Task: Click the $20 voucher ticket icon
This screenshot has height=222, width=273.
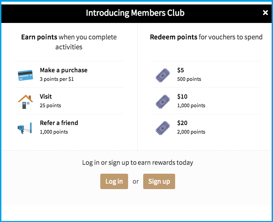Action: tap(163, 128)
